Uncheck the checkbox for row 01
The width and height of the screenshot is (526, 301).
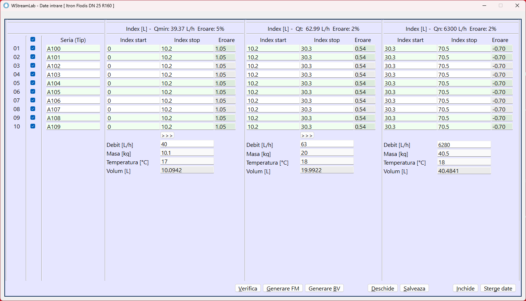33,48
